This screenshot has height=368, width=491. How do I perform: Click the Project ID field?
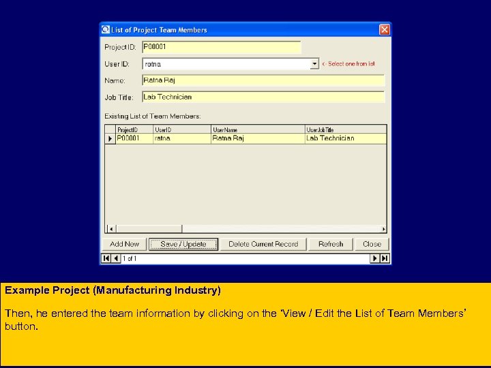point(222,47)
